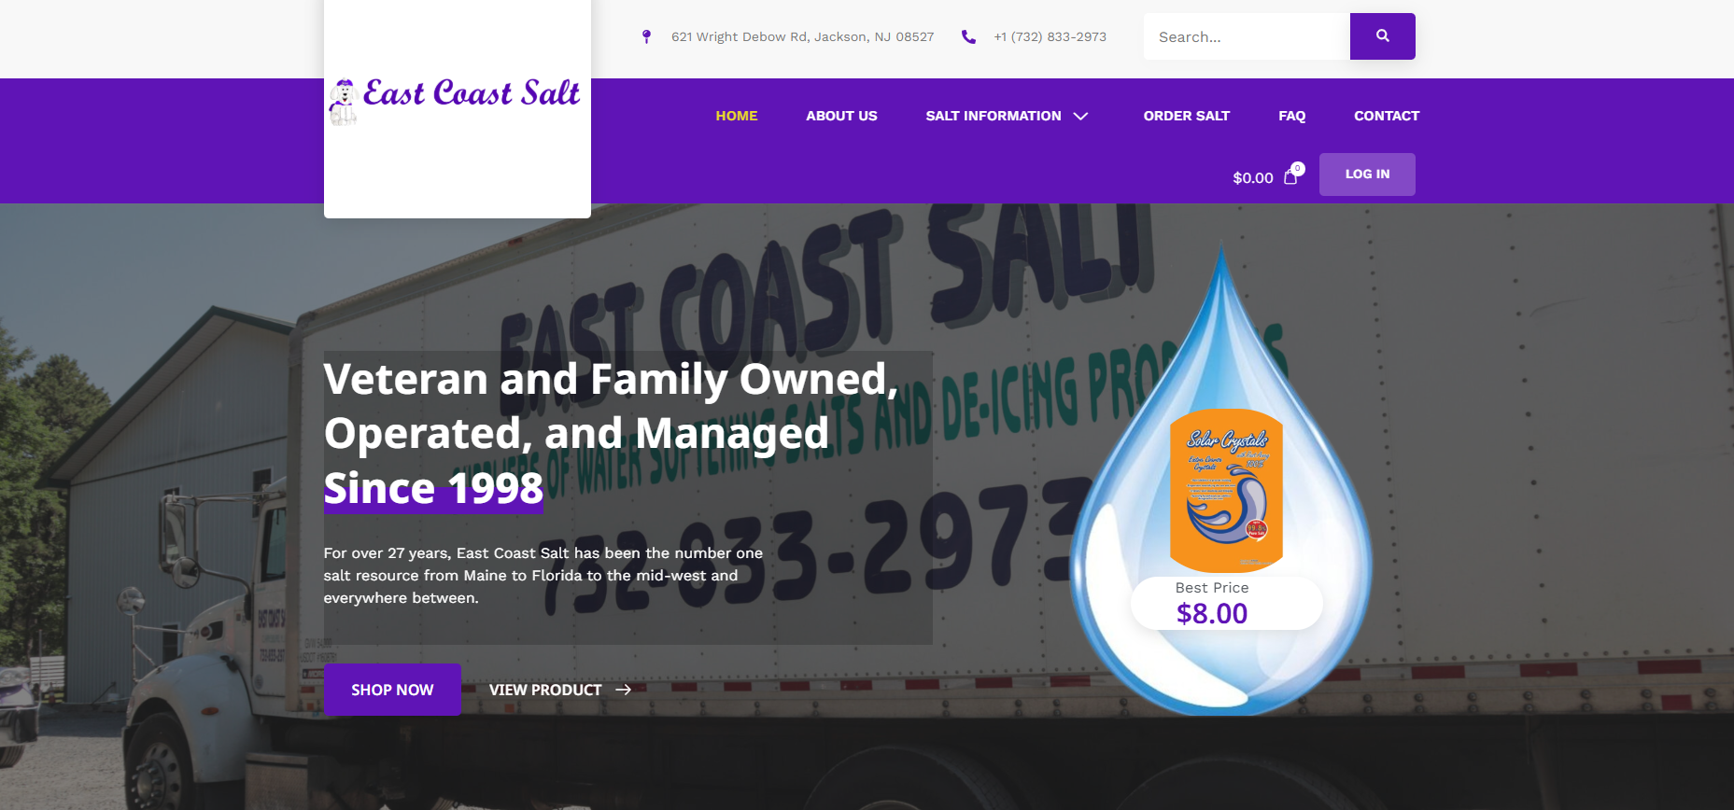Viewport: 1734px width, 810px height.
Task: Open the shopping cart bag icon
Action: 1291,176
